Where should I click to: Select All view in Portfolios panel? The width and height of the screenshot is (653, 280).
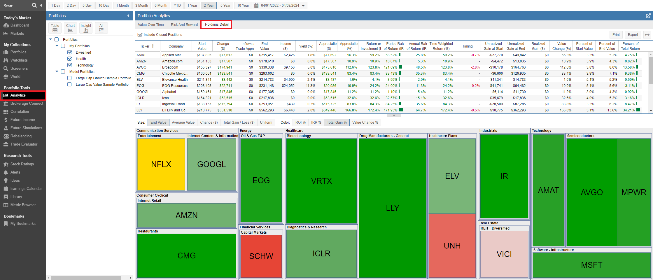pyautogui.click(x=101, y=28)
